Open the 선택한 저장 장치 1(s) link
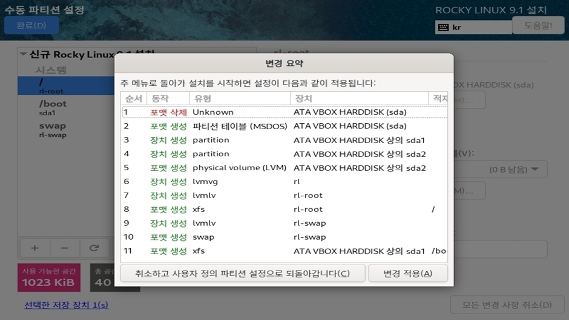The height and width of the screenshot is (320, 569). (66, 305)
